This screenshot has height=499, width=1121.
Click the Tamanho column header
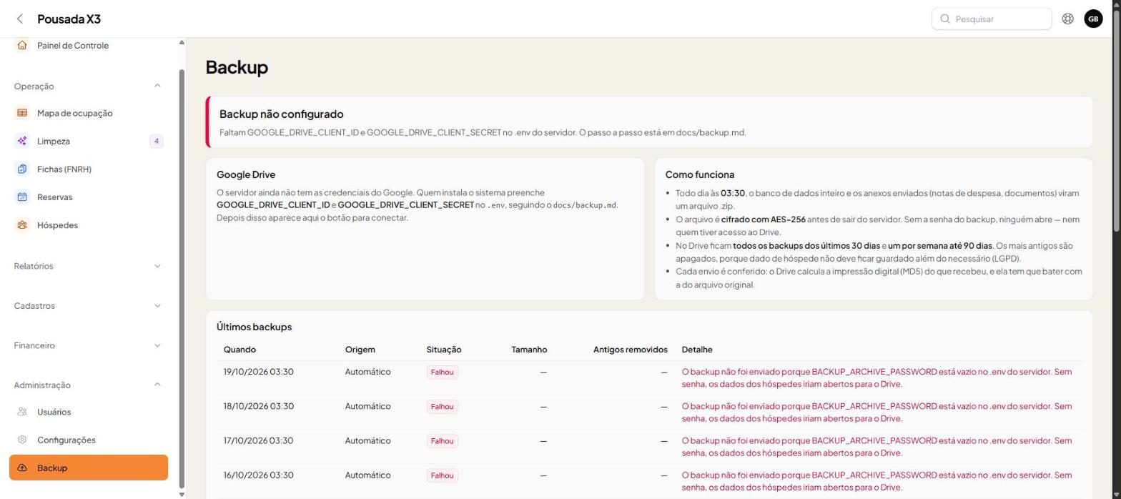[x=529, y=350]
